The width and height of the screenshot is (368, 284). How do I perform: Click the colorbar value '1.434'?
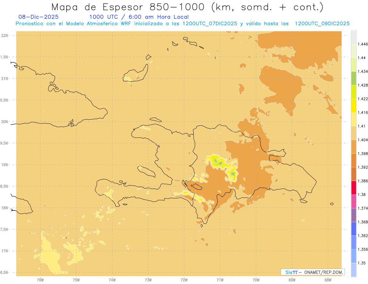363,71
